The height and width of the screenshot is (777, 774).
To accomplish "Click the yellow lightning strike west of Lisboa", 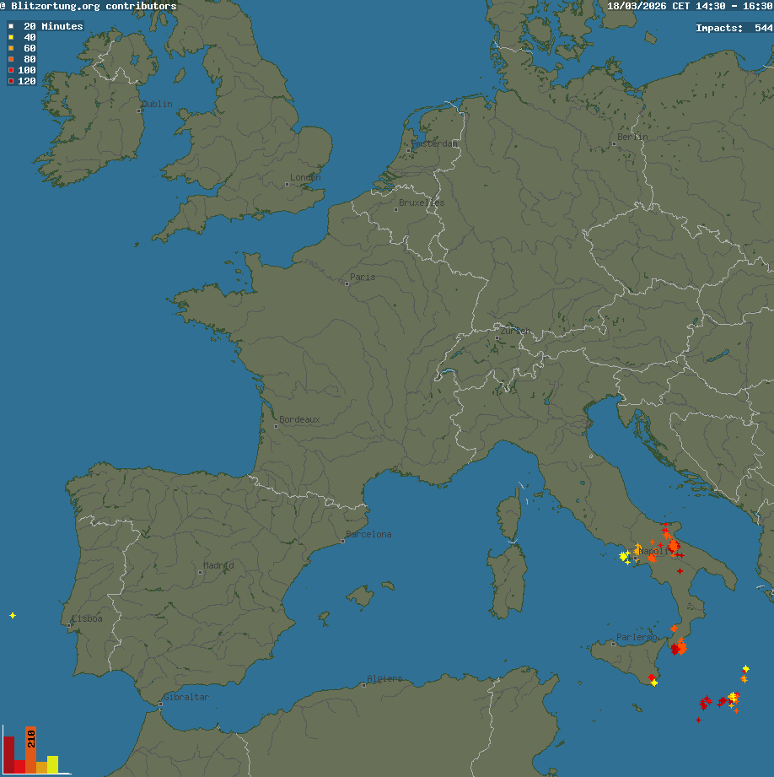I will pos(13,616).
